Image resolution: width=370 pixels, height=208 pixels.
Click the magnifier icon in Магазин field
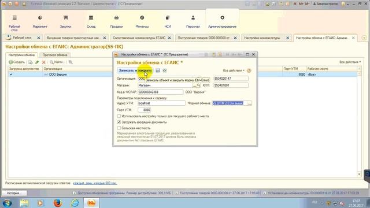click(198, 86)
